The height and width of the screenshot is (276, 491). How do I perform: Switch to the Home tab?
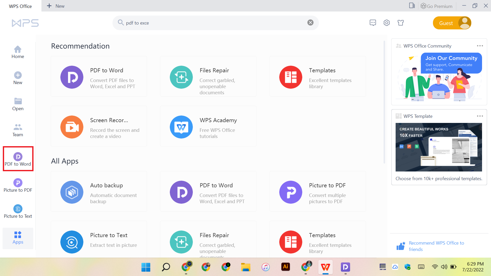click(x=18, y=52)
